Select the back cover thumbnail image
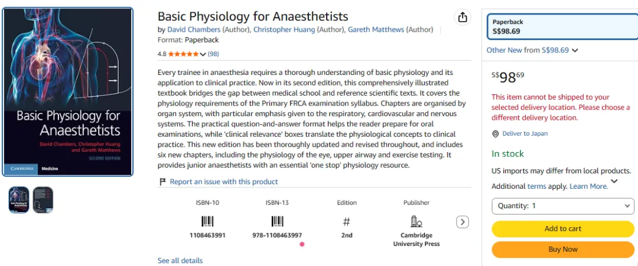 pos(43,200)
